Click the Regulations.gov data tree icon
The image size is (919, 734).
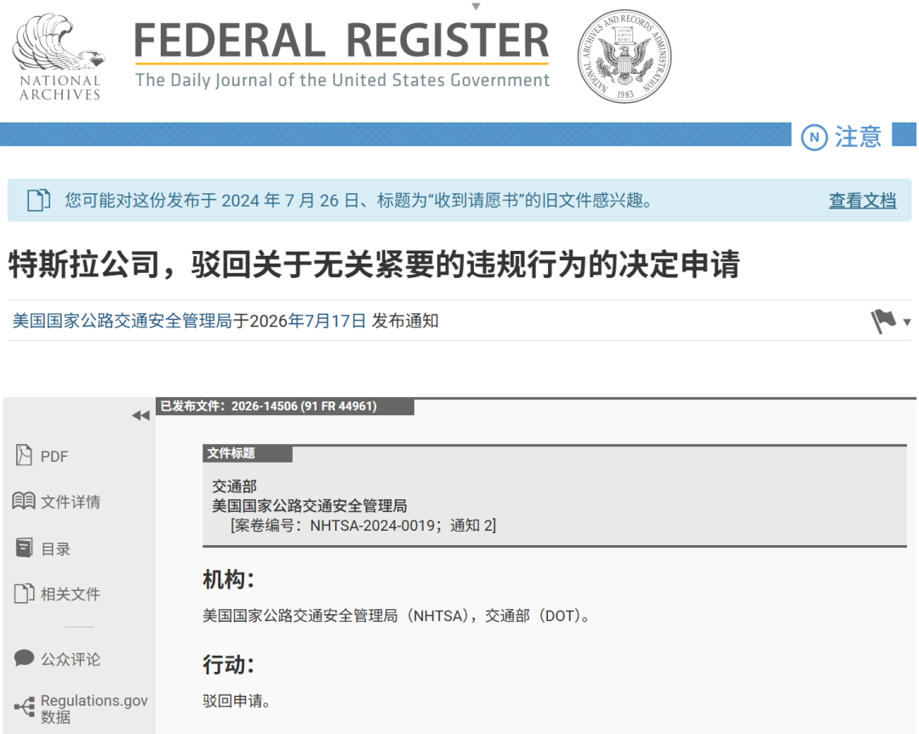(24, 707)
